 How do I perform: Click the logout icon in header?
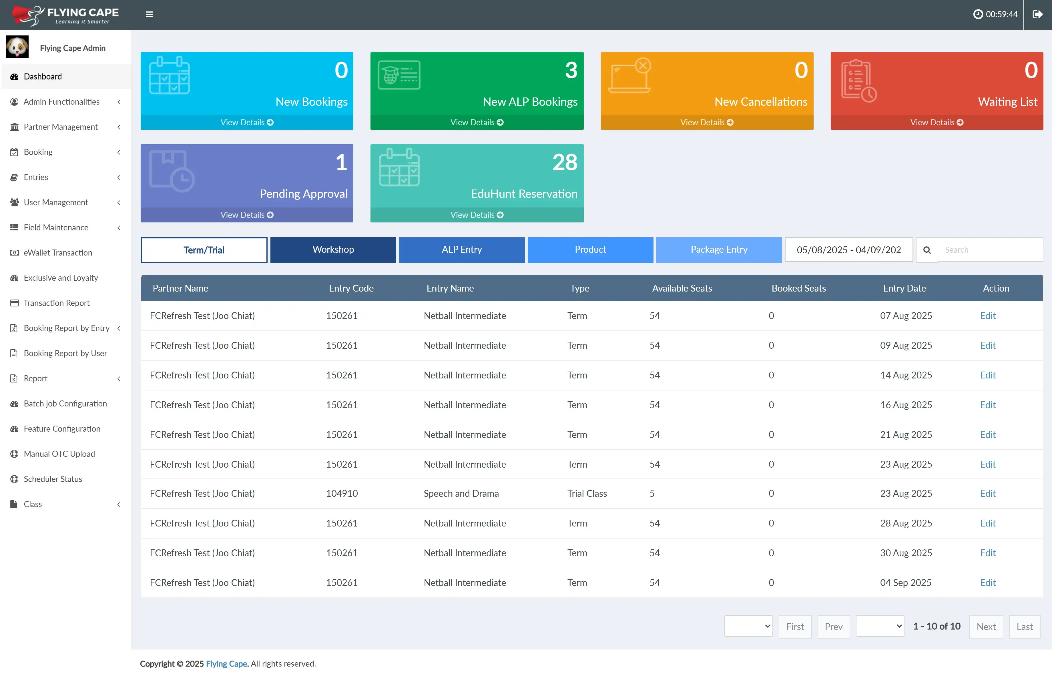pyautogui.click(x=1037, y=14)
